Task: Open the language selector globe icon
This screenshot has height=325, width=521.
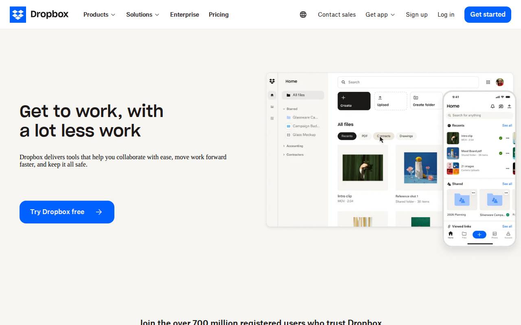Action: [x=303, y=15]
